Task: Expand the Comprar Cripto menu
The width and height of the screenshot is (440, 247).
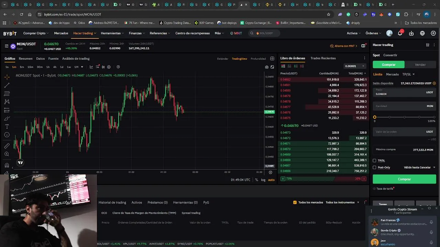Action: pyautogui.click(x=36, y=33)
